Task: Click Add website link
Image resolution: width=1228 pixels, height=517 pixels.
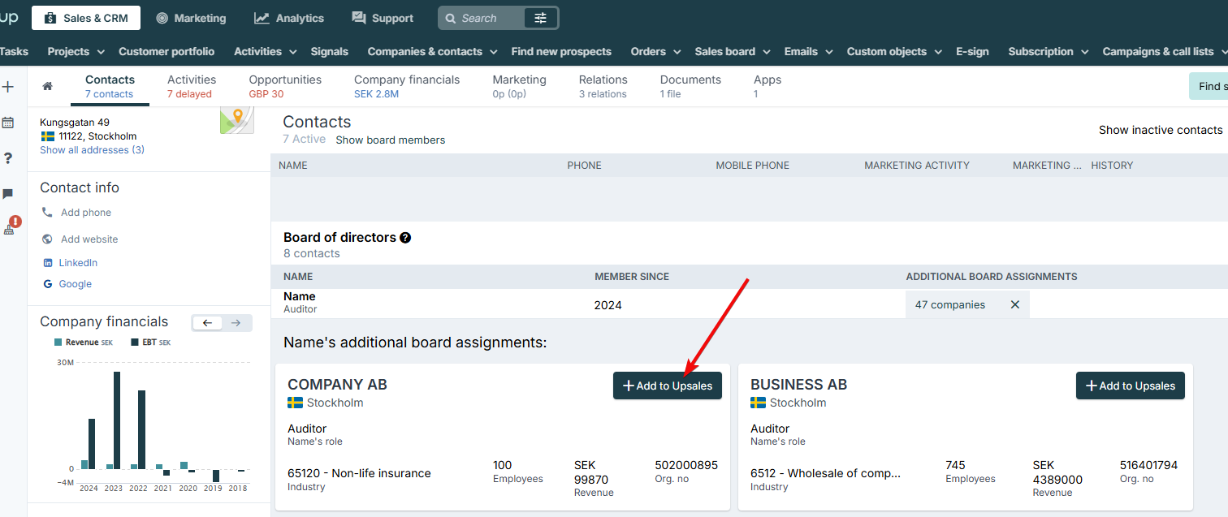Action: tap(89, 239)
